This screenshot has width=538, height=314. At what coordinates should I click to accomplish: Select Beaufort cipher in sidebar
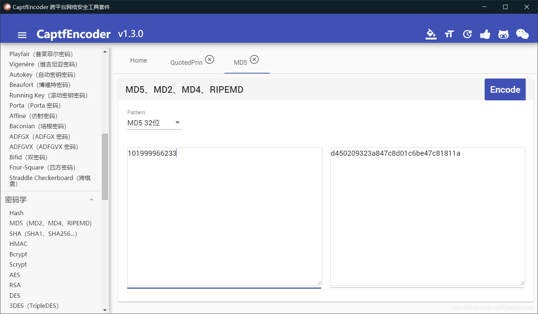click(40, 85)
